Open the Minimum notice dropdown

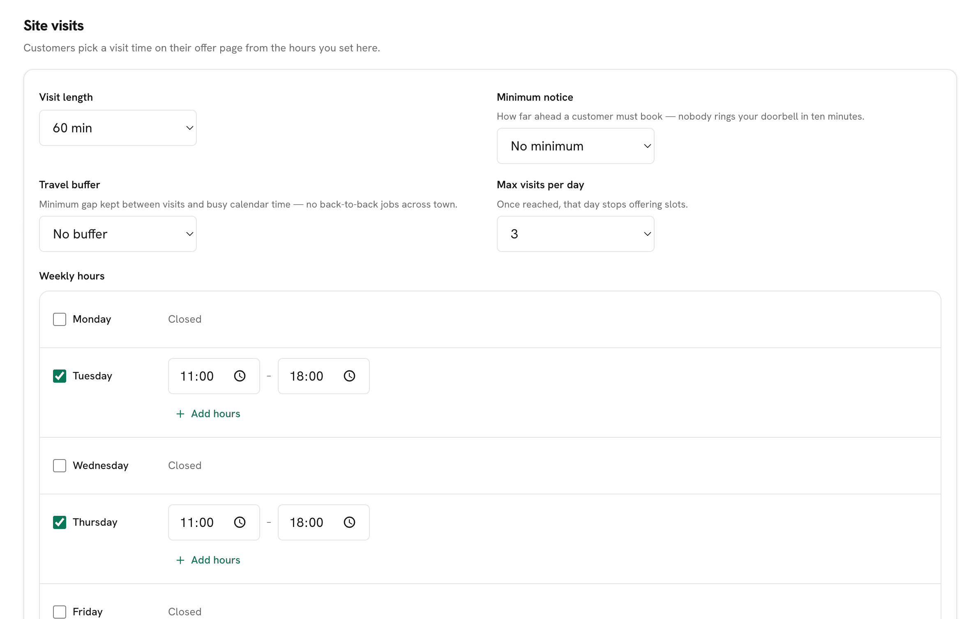pos(575,146)
